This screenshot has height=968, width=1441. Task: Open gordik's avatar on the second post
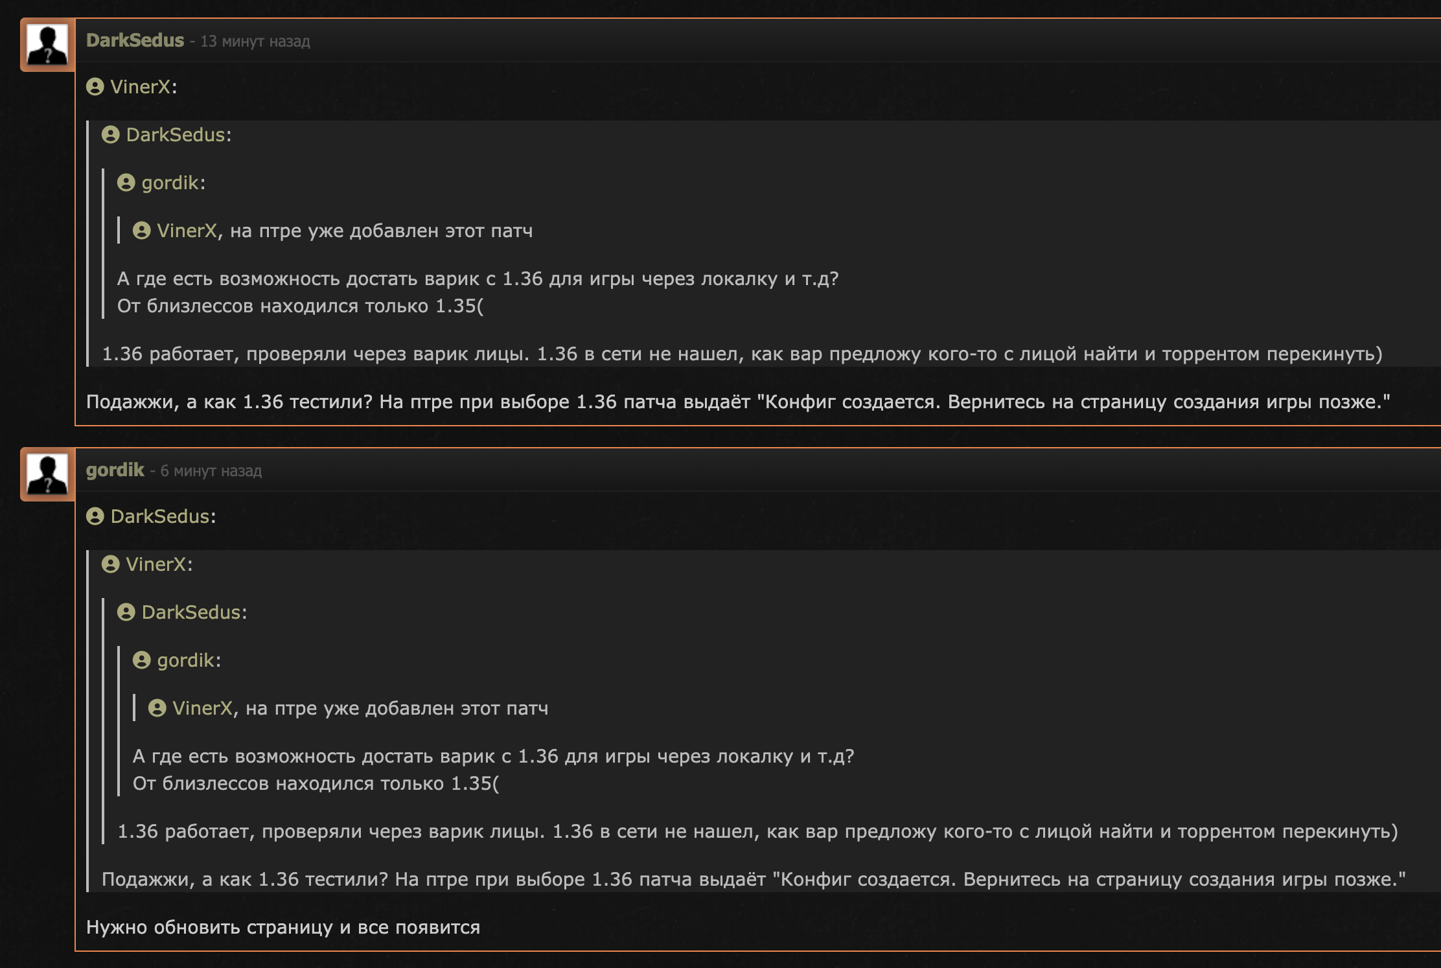click(47, 474)
